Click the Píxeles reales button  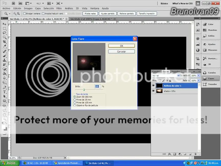(x=90, y=14)
